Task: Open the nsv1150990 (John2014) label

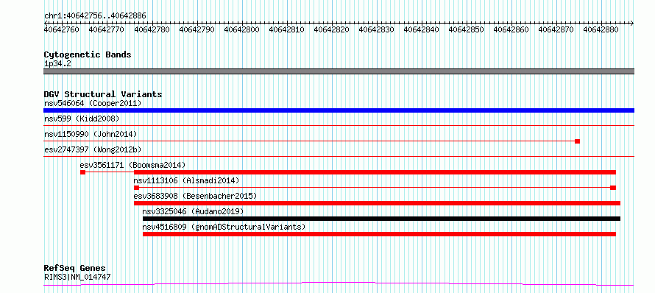Action: click(x=91, y=134)
